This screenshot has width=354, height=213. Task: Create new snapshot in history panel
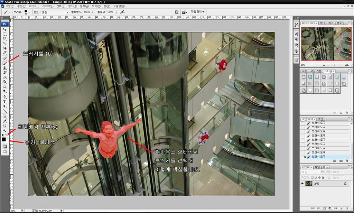(341, 161)
